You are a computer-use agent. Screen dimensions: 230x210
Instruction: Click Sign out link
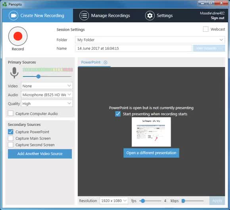click(x=218, y=18)
